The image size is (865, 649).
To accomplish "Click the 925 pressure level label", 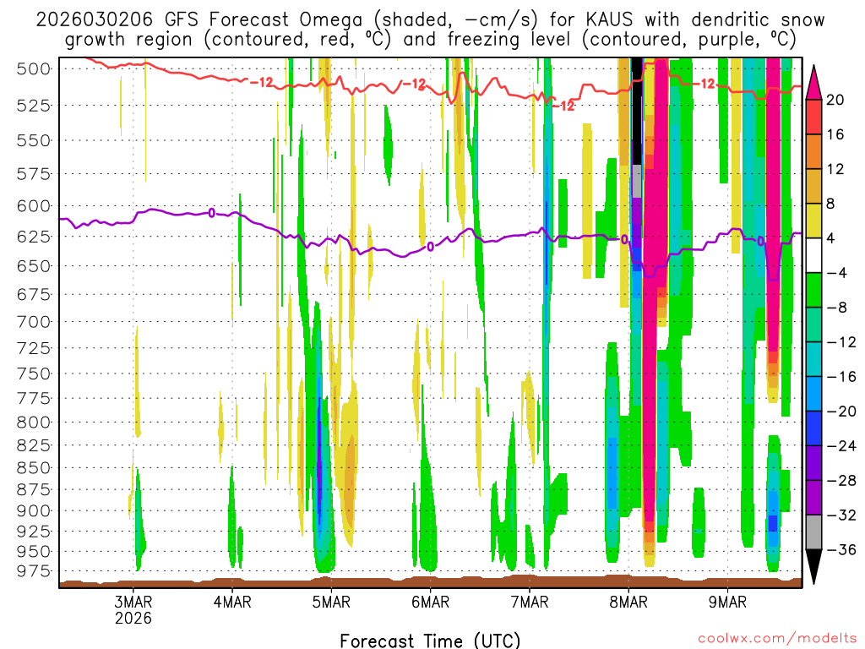I will tap(33, 532).
